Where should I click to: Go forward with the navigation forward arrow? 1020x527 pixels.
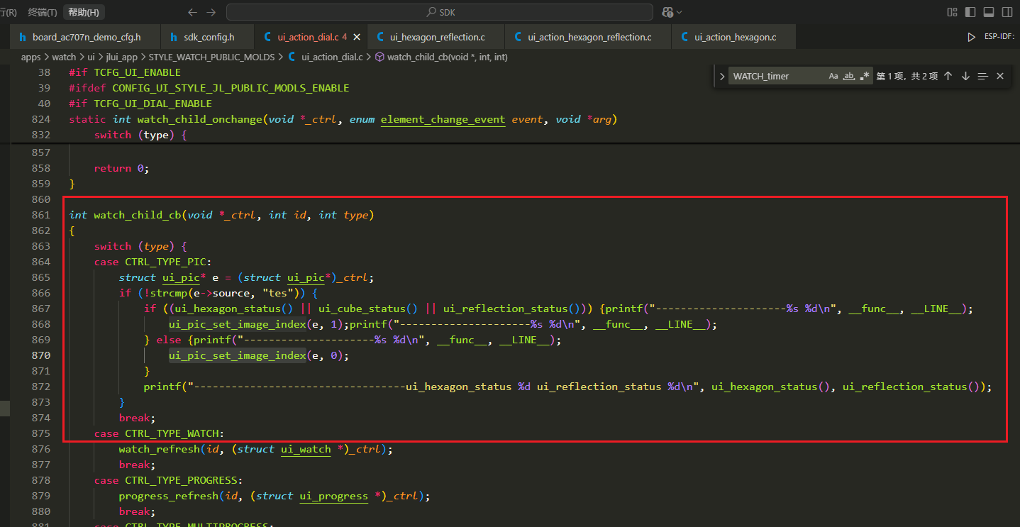coord(211,12)
